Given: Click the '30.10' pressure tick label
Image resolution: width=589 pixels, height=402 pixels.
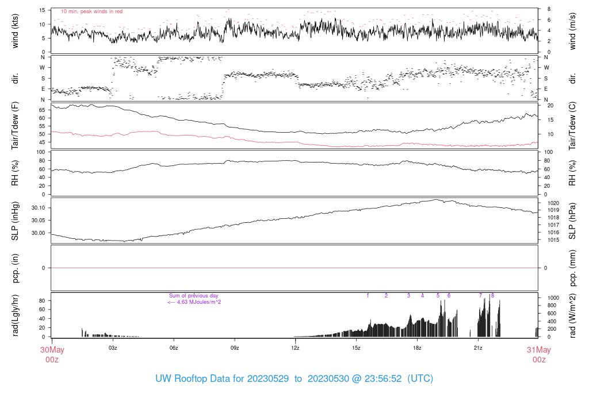Looking at the screenshot, I should [x=39, y=208].
